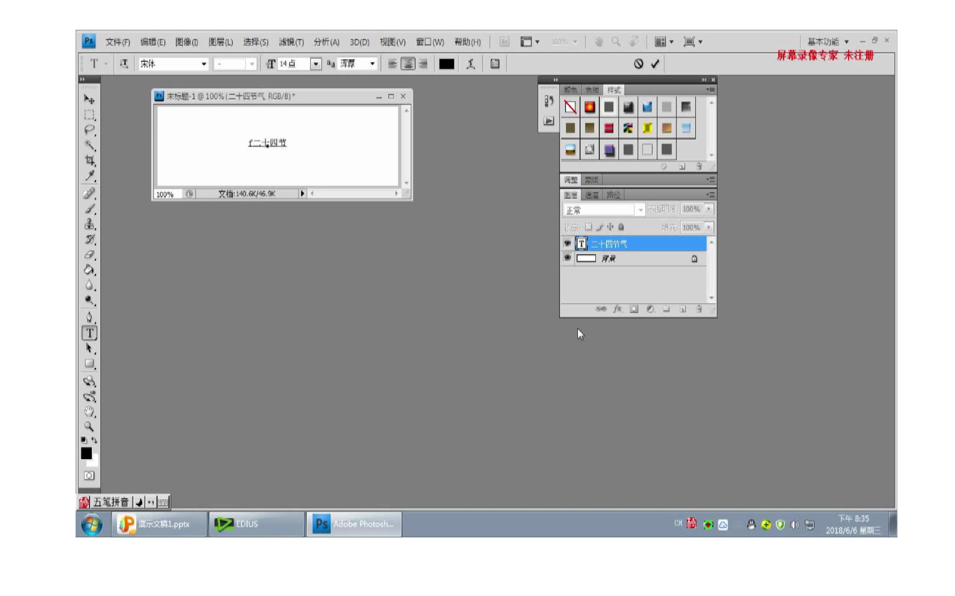Set text alignment to left
Viewport: 955px width, 596px height.
392,64
